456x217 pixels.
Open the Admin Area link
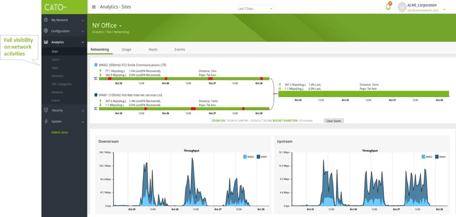click(x=59, y=133)
